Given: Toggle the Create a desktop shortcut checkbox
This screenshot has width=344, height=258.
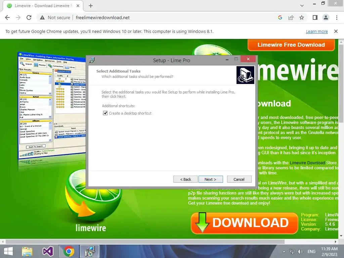Looking at the screenshot, I should click(105, 113).
